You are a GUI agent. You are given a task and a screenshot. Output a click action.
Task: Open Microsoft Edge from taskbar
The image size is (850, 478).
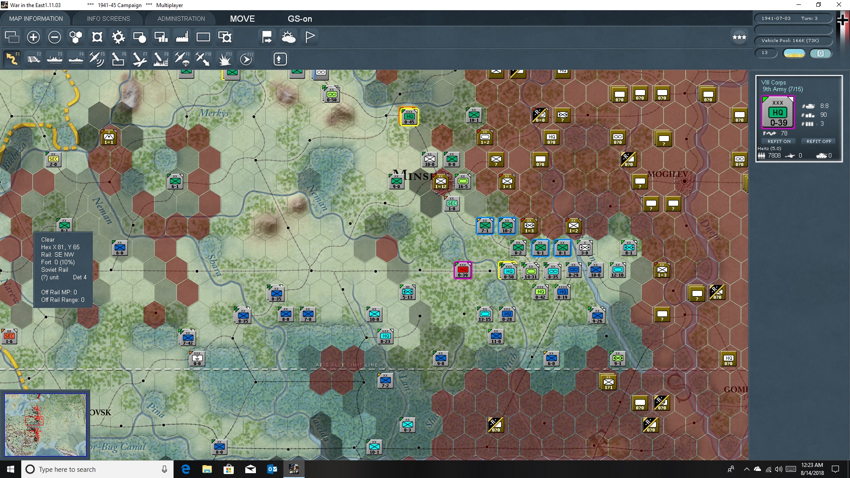(x=185, y=469)
